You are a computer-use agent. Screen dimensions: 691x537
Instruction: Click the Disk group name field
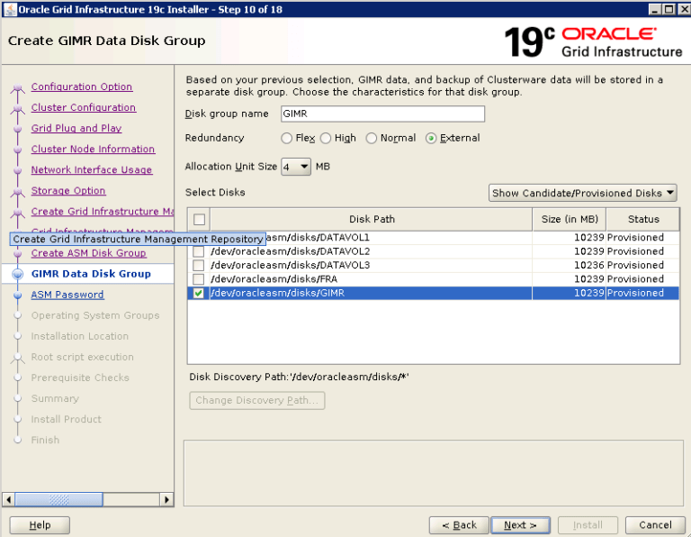[382, 114]
